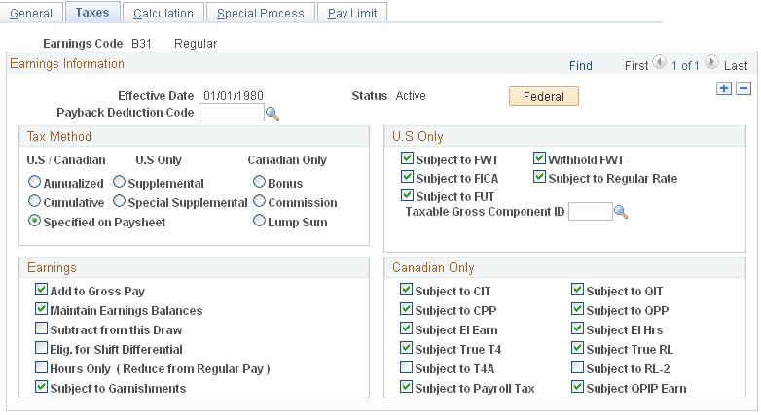Image resolution: width=761 pixels, height=415 pixels.
Task: Choose the Supplemental radio option
Action: tap(119, 182)
